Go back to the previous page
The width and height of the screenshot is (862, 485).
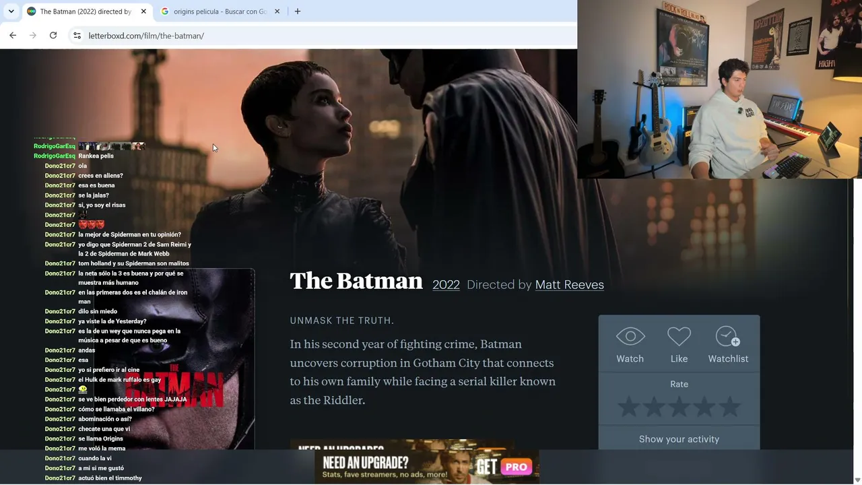coord(13,35)
